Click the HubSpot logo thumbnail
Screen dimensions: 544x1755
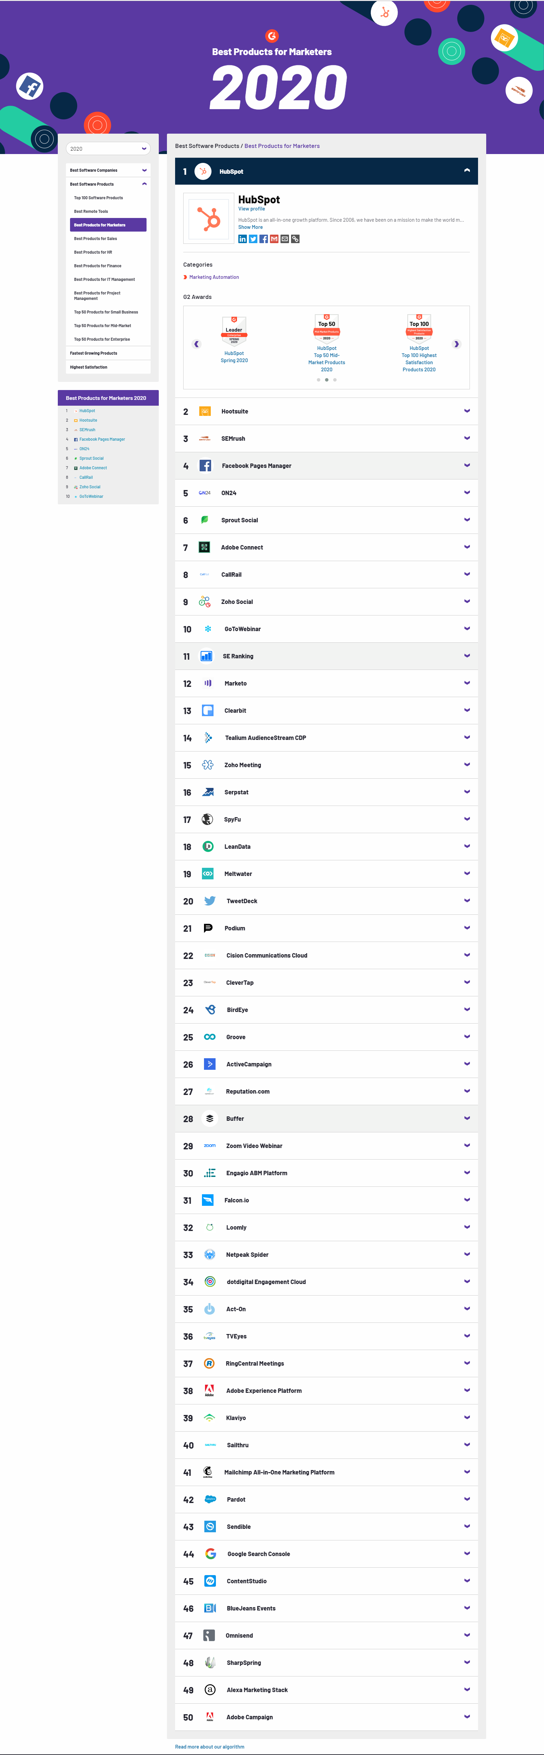[208, 218]
